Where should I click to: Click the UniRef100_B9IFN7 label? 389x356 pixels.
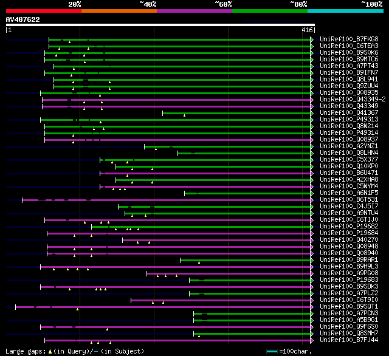tap(349, 73)
